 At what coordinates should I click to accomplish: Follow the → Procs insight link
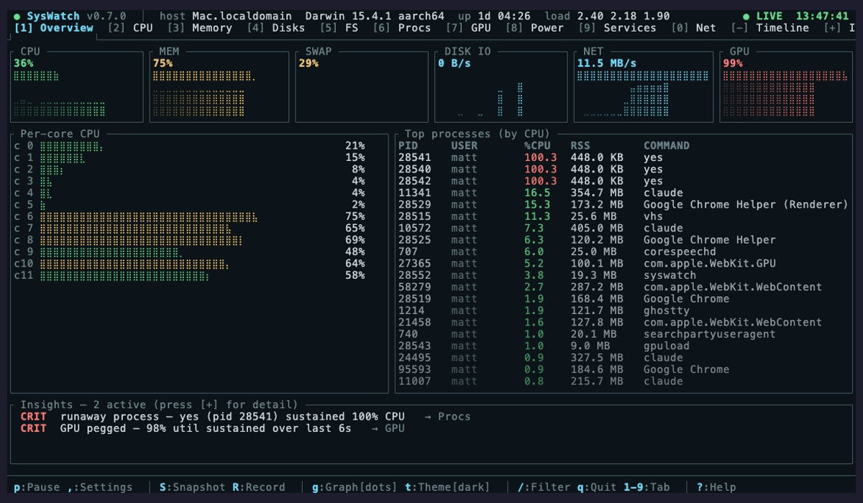pyautogui.click(x=447, y=417)
